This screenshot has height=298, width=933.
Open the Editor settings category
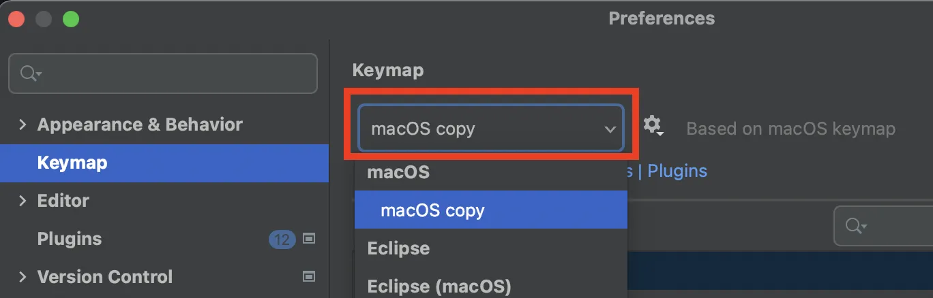click(x=63, y=201)
